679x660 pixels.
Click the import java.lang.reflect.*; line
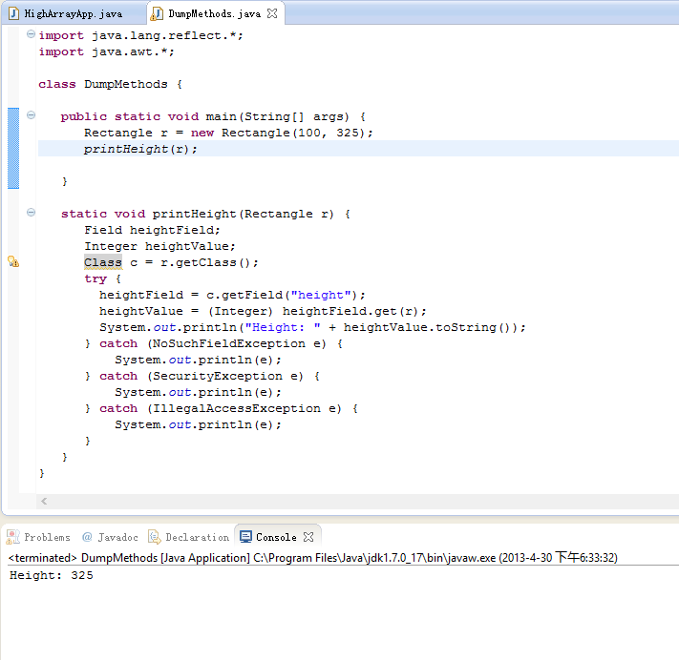[x=141, y=35]
